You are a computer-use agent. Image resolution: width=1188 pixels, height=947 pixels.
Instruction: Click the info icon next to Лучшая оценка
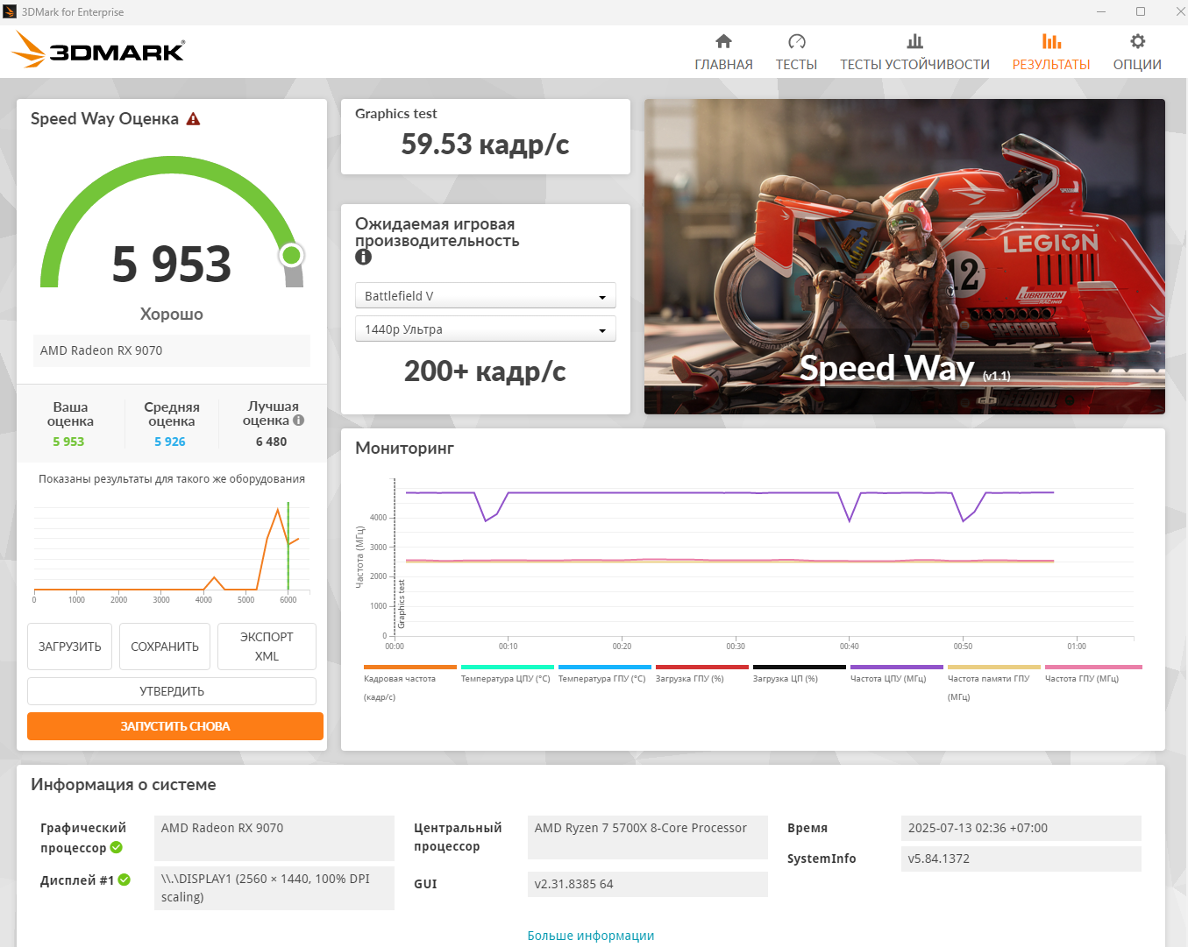click(x=298, y=420)
